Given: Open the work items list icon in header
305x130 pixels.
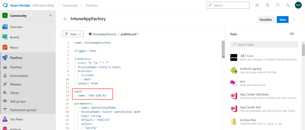Looking at the screenshot, I should 257,5.
